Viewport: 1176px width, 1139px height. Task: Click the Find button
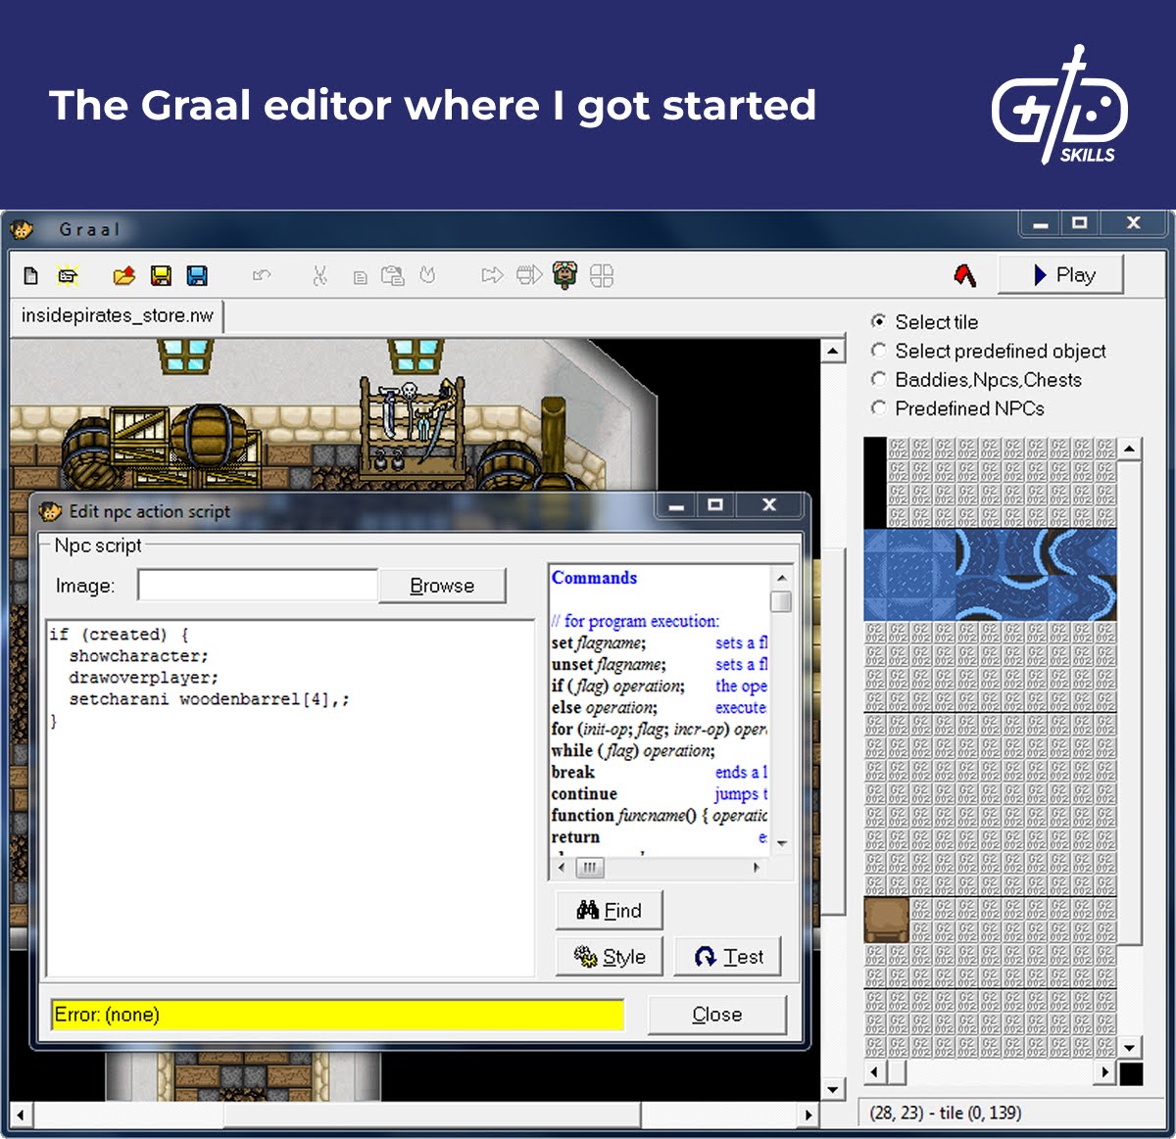(609, 911)
